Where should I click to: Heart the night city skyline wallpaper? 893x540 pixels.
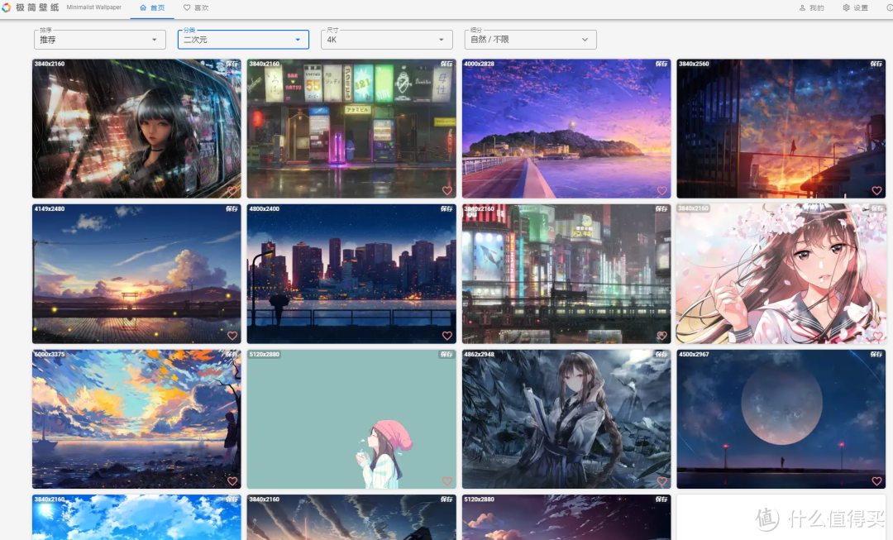[447, 336]
